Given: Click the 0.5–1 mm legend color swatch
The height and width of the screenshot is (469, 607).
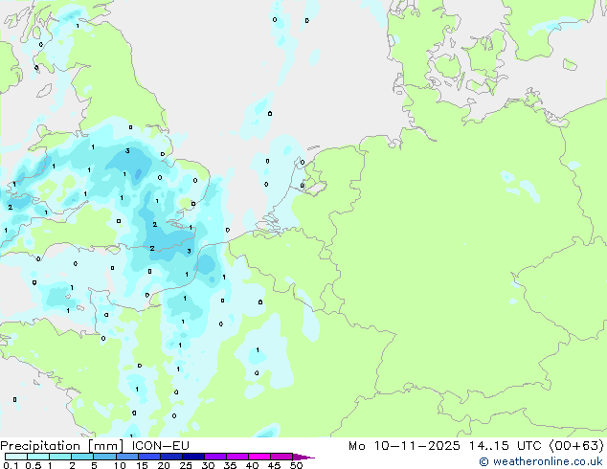Looking at the screenshot, I should pyautogui.click(x=38, y=457).
